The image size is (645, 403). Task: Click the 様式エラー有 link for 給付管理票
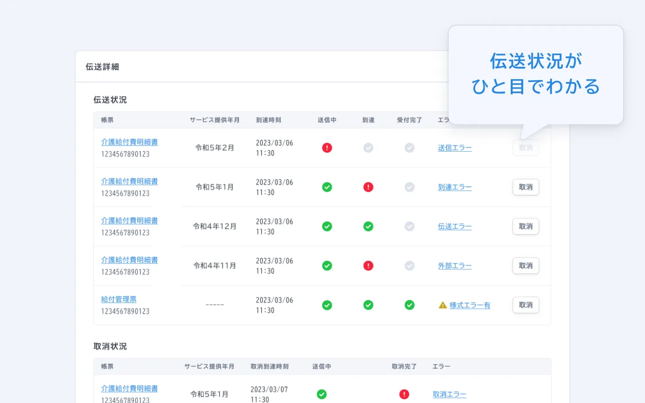click(x=470, y=305)
